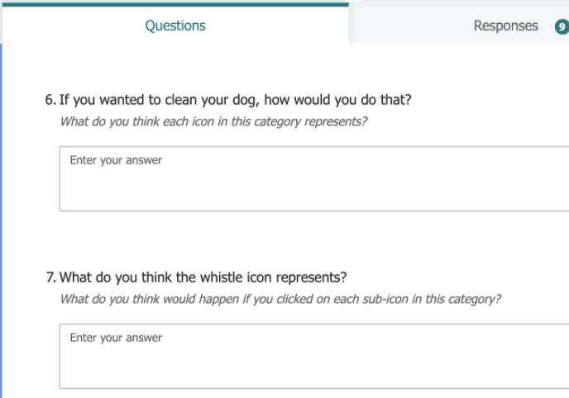The width and height of the screenshot is (569, 398).
Task: Click "Enter your answer" placeholder under question 6
Action: point(116,160)
